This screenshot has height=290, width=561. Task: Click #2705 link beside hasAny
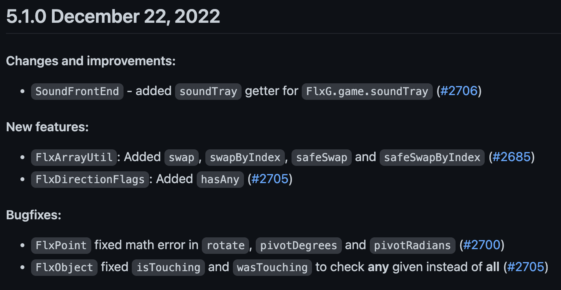coord(270,179)
